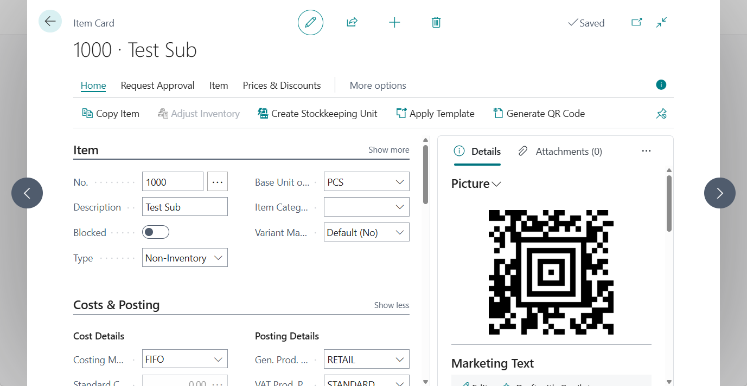Click the edit pencil icon
Viewport: 747px width, 386px height.
coord(310,22)
